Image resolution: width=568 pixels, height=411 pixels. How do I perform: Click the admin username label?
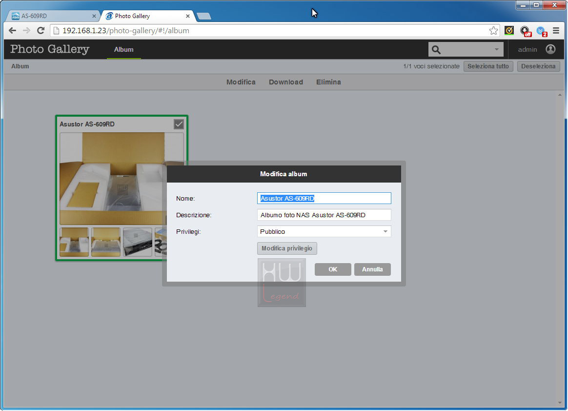coord(527,50)
